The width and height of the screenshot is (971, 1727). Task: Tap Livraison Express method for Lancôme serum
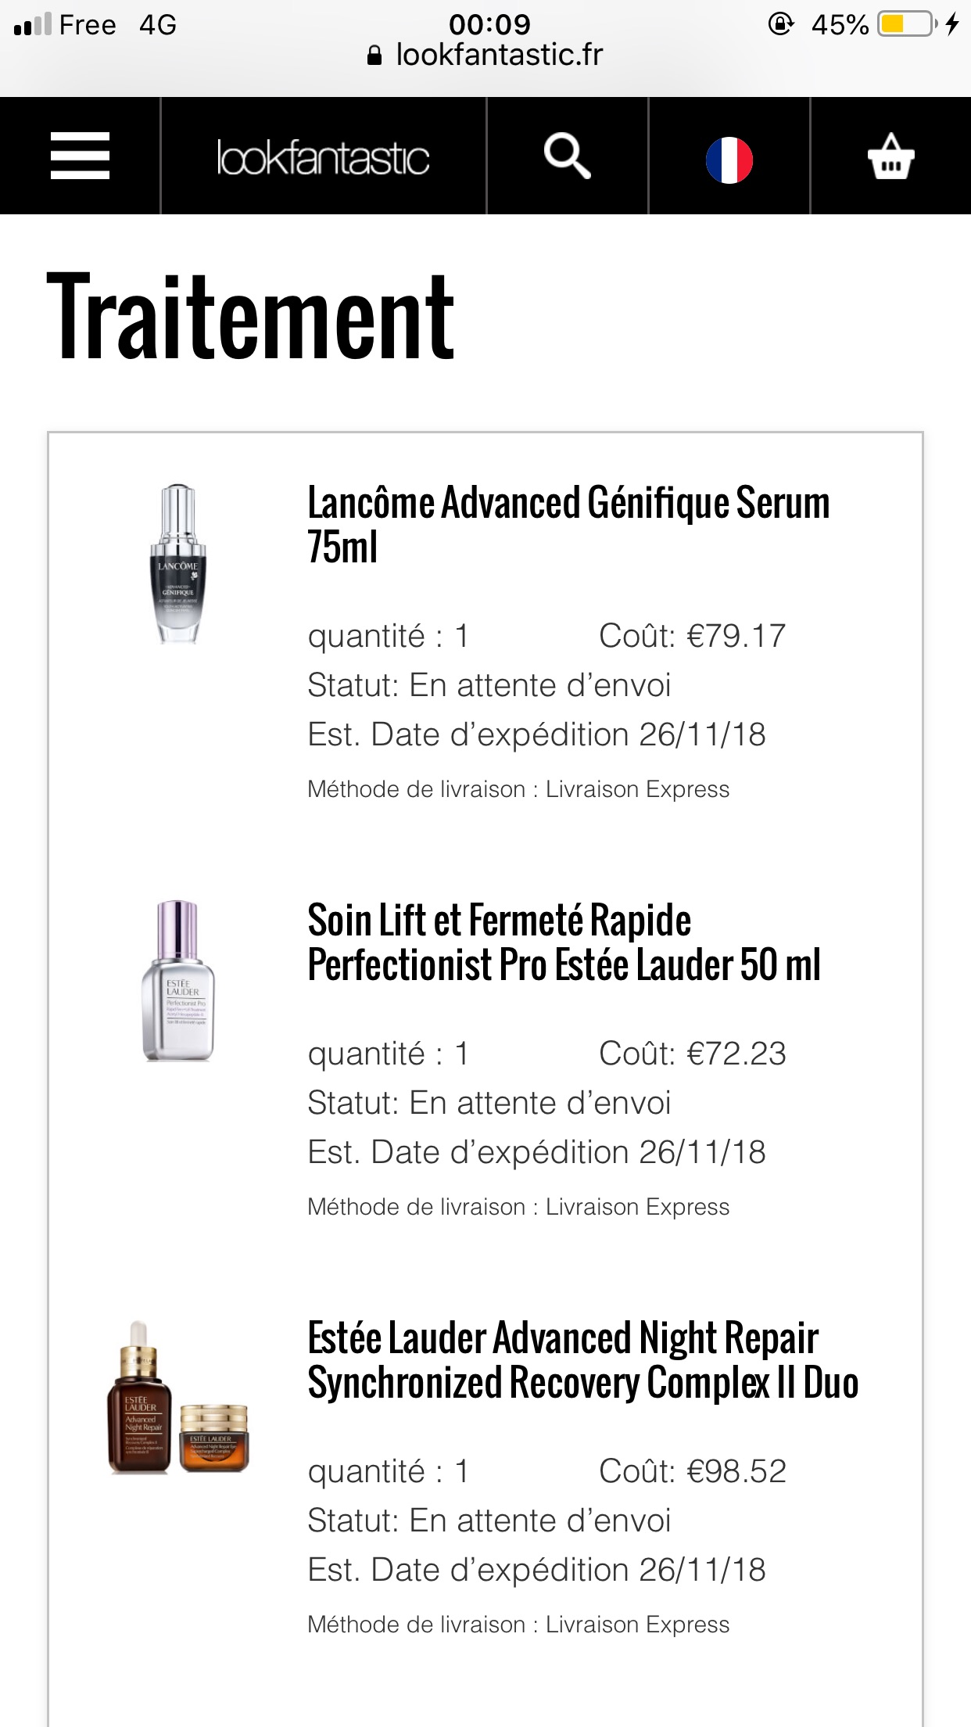(637, 789)
